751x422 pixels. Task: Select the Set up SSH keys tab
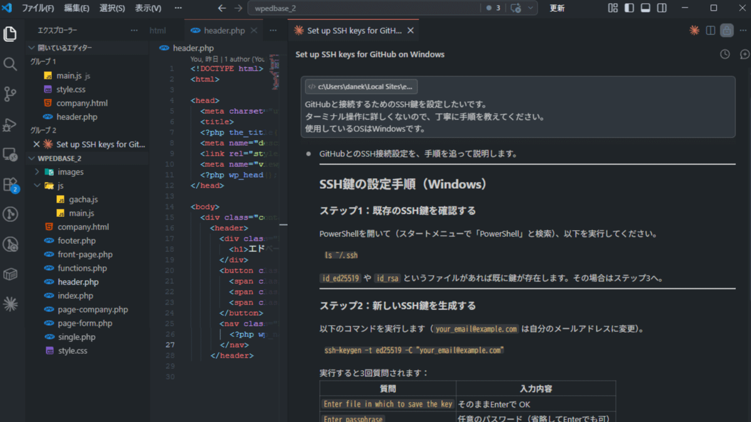pyautogui.click(x=354, y=30)
